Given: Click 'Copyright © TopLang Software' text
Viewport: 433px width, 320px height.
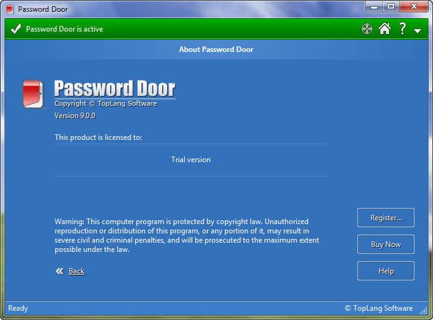Looking at the screenshot, I should point(106,103).
